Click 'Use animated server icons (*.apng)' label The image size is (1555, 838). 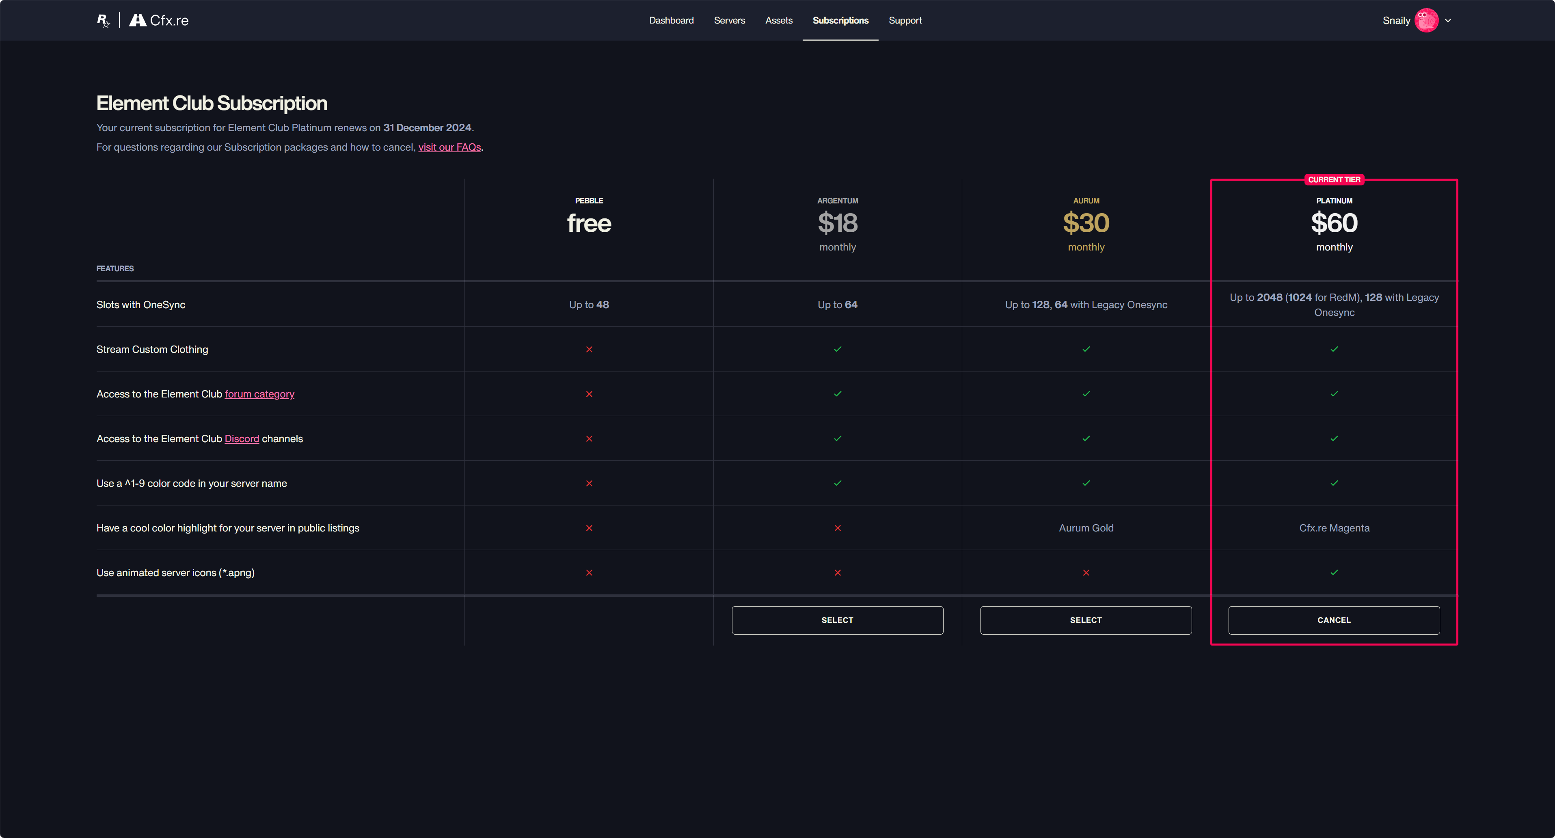tap(176, 573)
